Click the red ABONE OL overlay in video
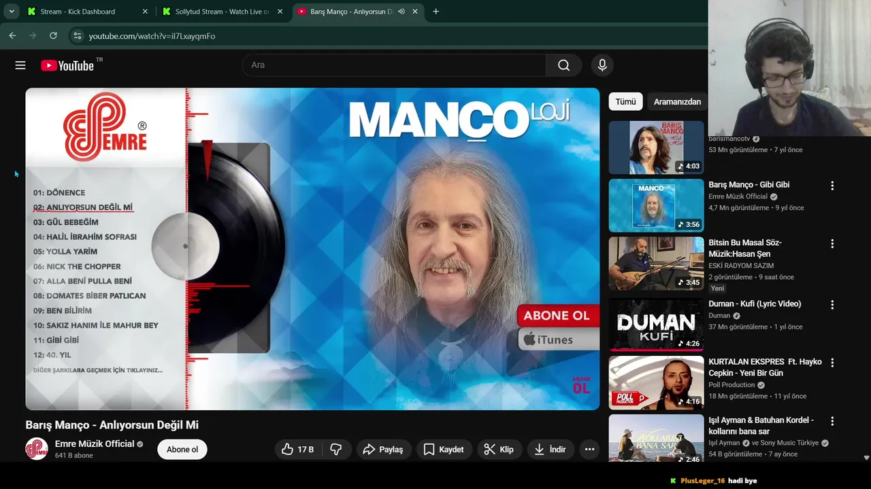 coord(557,315)
